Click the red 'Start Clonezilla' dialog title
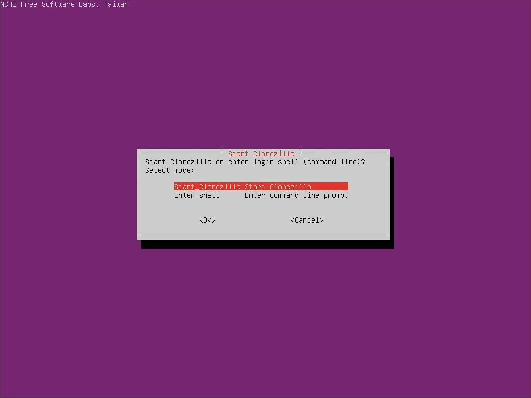This screenshot has width=531, height=398. 261,154
